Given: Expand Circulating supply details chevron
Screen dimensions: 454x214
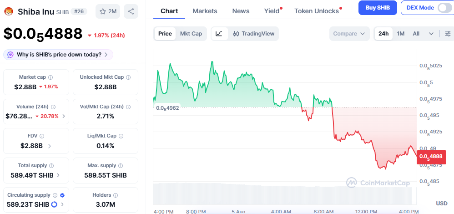Looking at the screenshot, I should pyautogui.click(x=62, y=204).
